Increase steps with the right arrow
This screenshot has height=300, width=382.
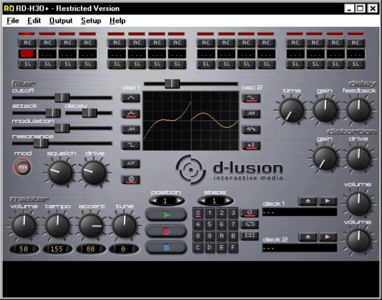point(229,201)
